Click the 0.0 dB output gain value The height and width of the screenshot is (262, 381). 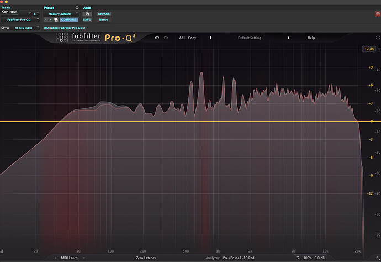(x=319, y=258)
